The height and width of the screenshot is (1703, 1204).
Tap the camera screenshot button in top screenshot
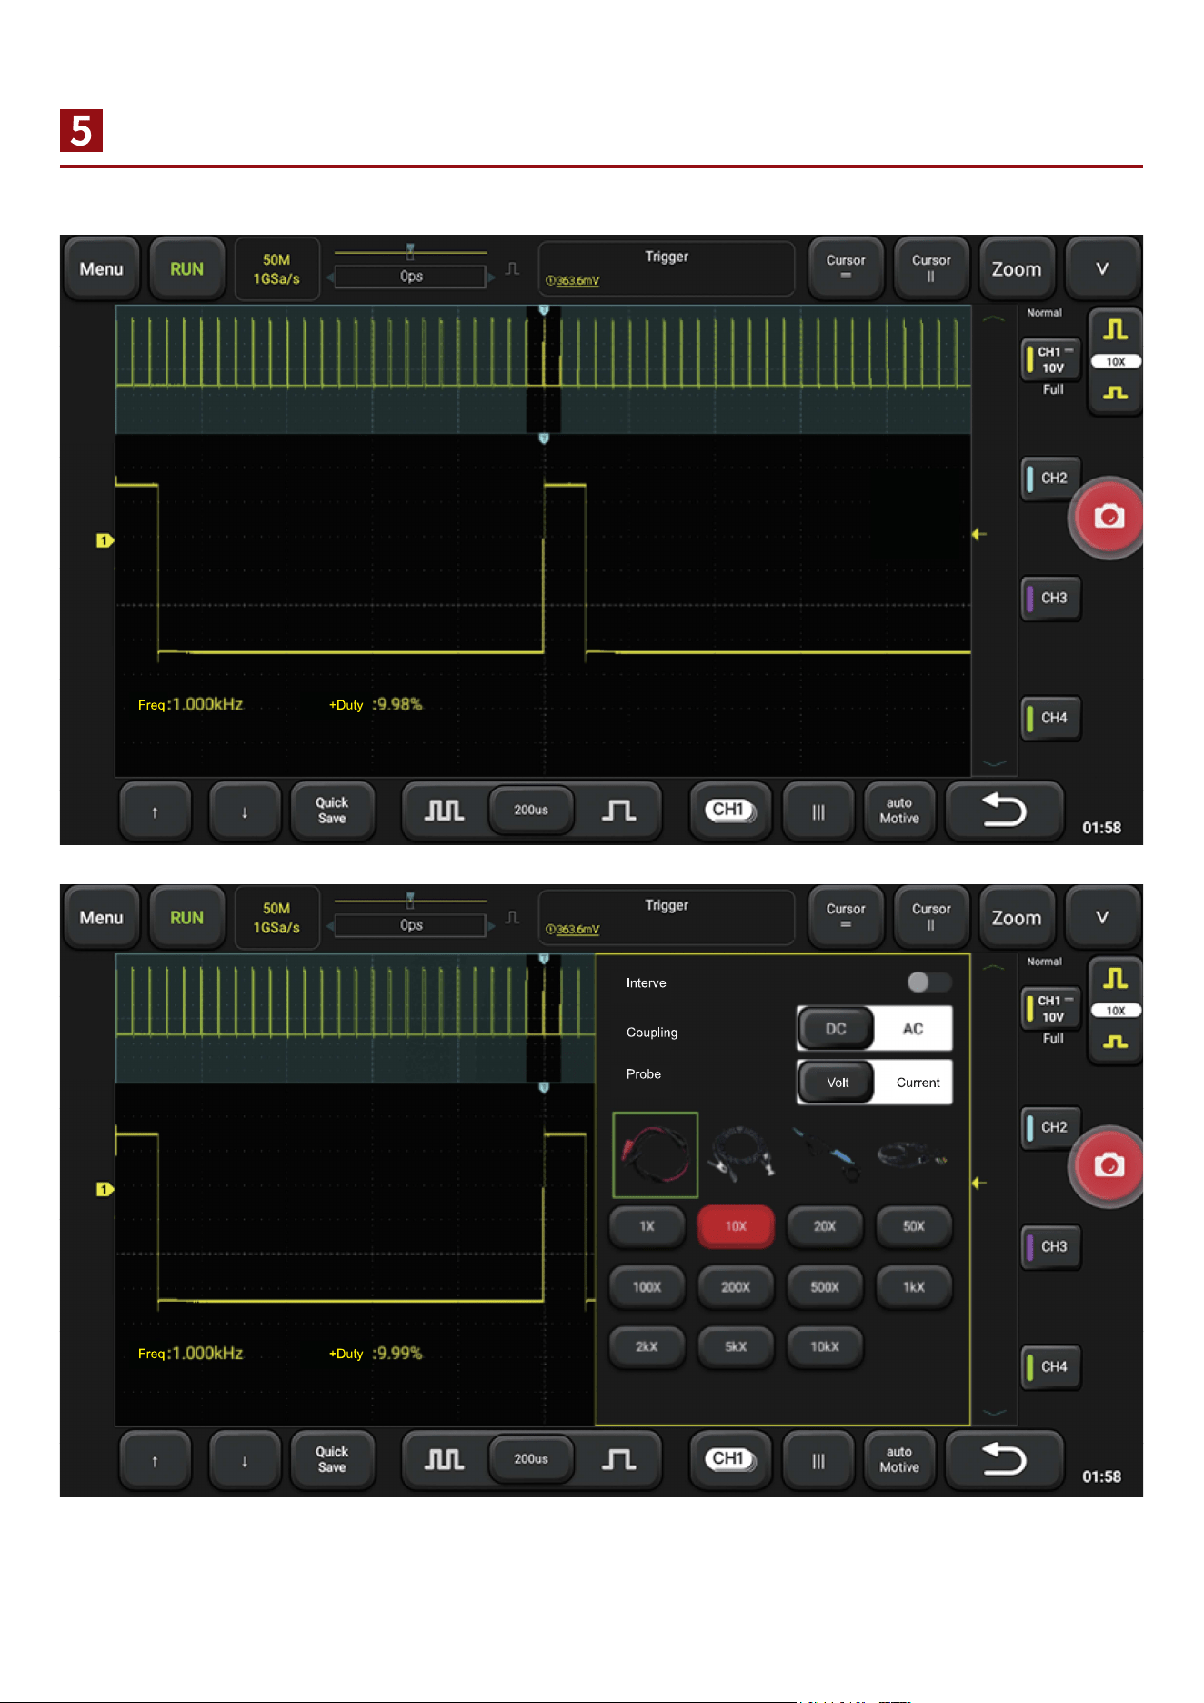click(1108, 517)
